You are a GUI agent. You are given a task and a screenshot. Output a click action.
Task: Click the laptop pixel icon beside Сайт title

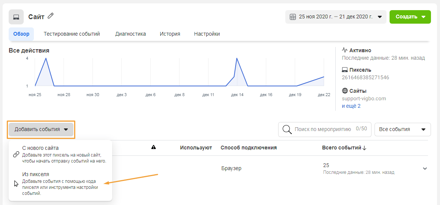16,17
